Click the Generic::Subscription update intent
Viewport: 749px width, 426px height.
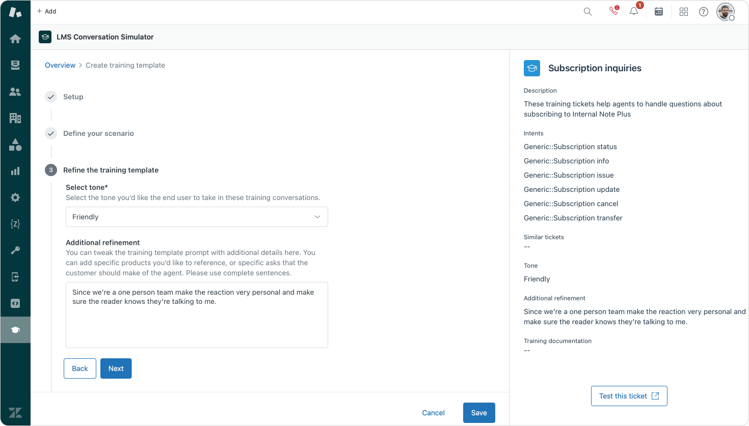click(572, 189)
